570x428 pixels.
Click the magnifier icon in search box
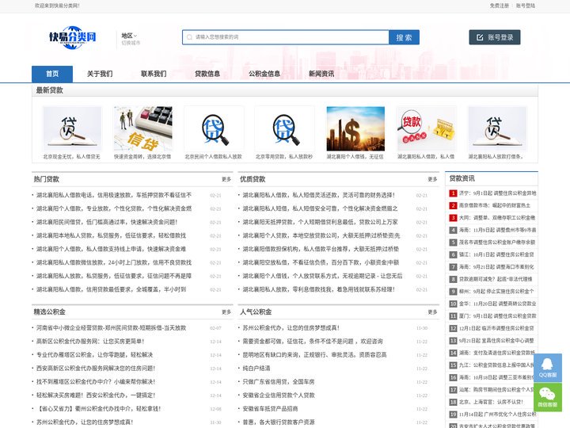click(189, 37)
